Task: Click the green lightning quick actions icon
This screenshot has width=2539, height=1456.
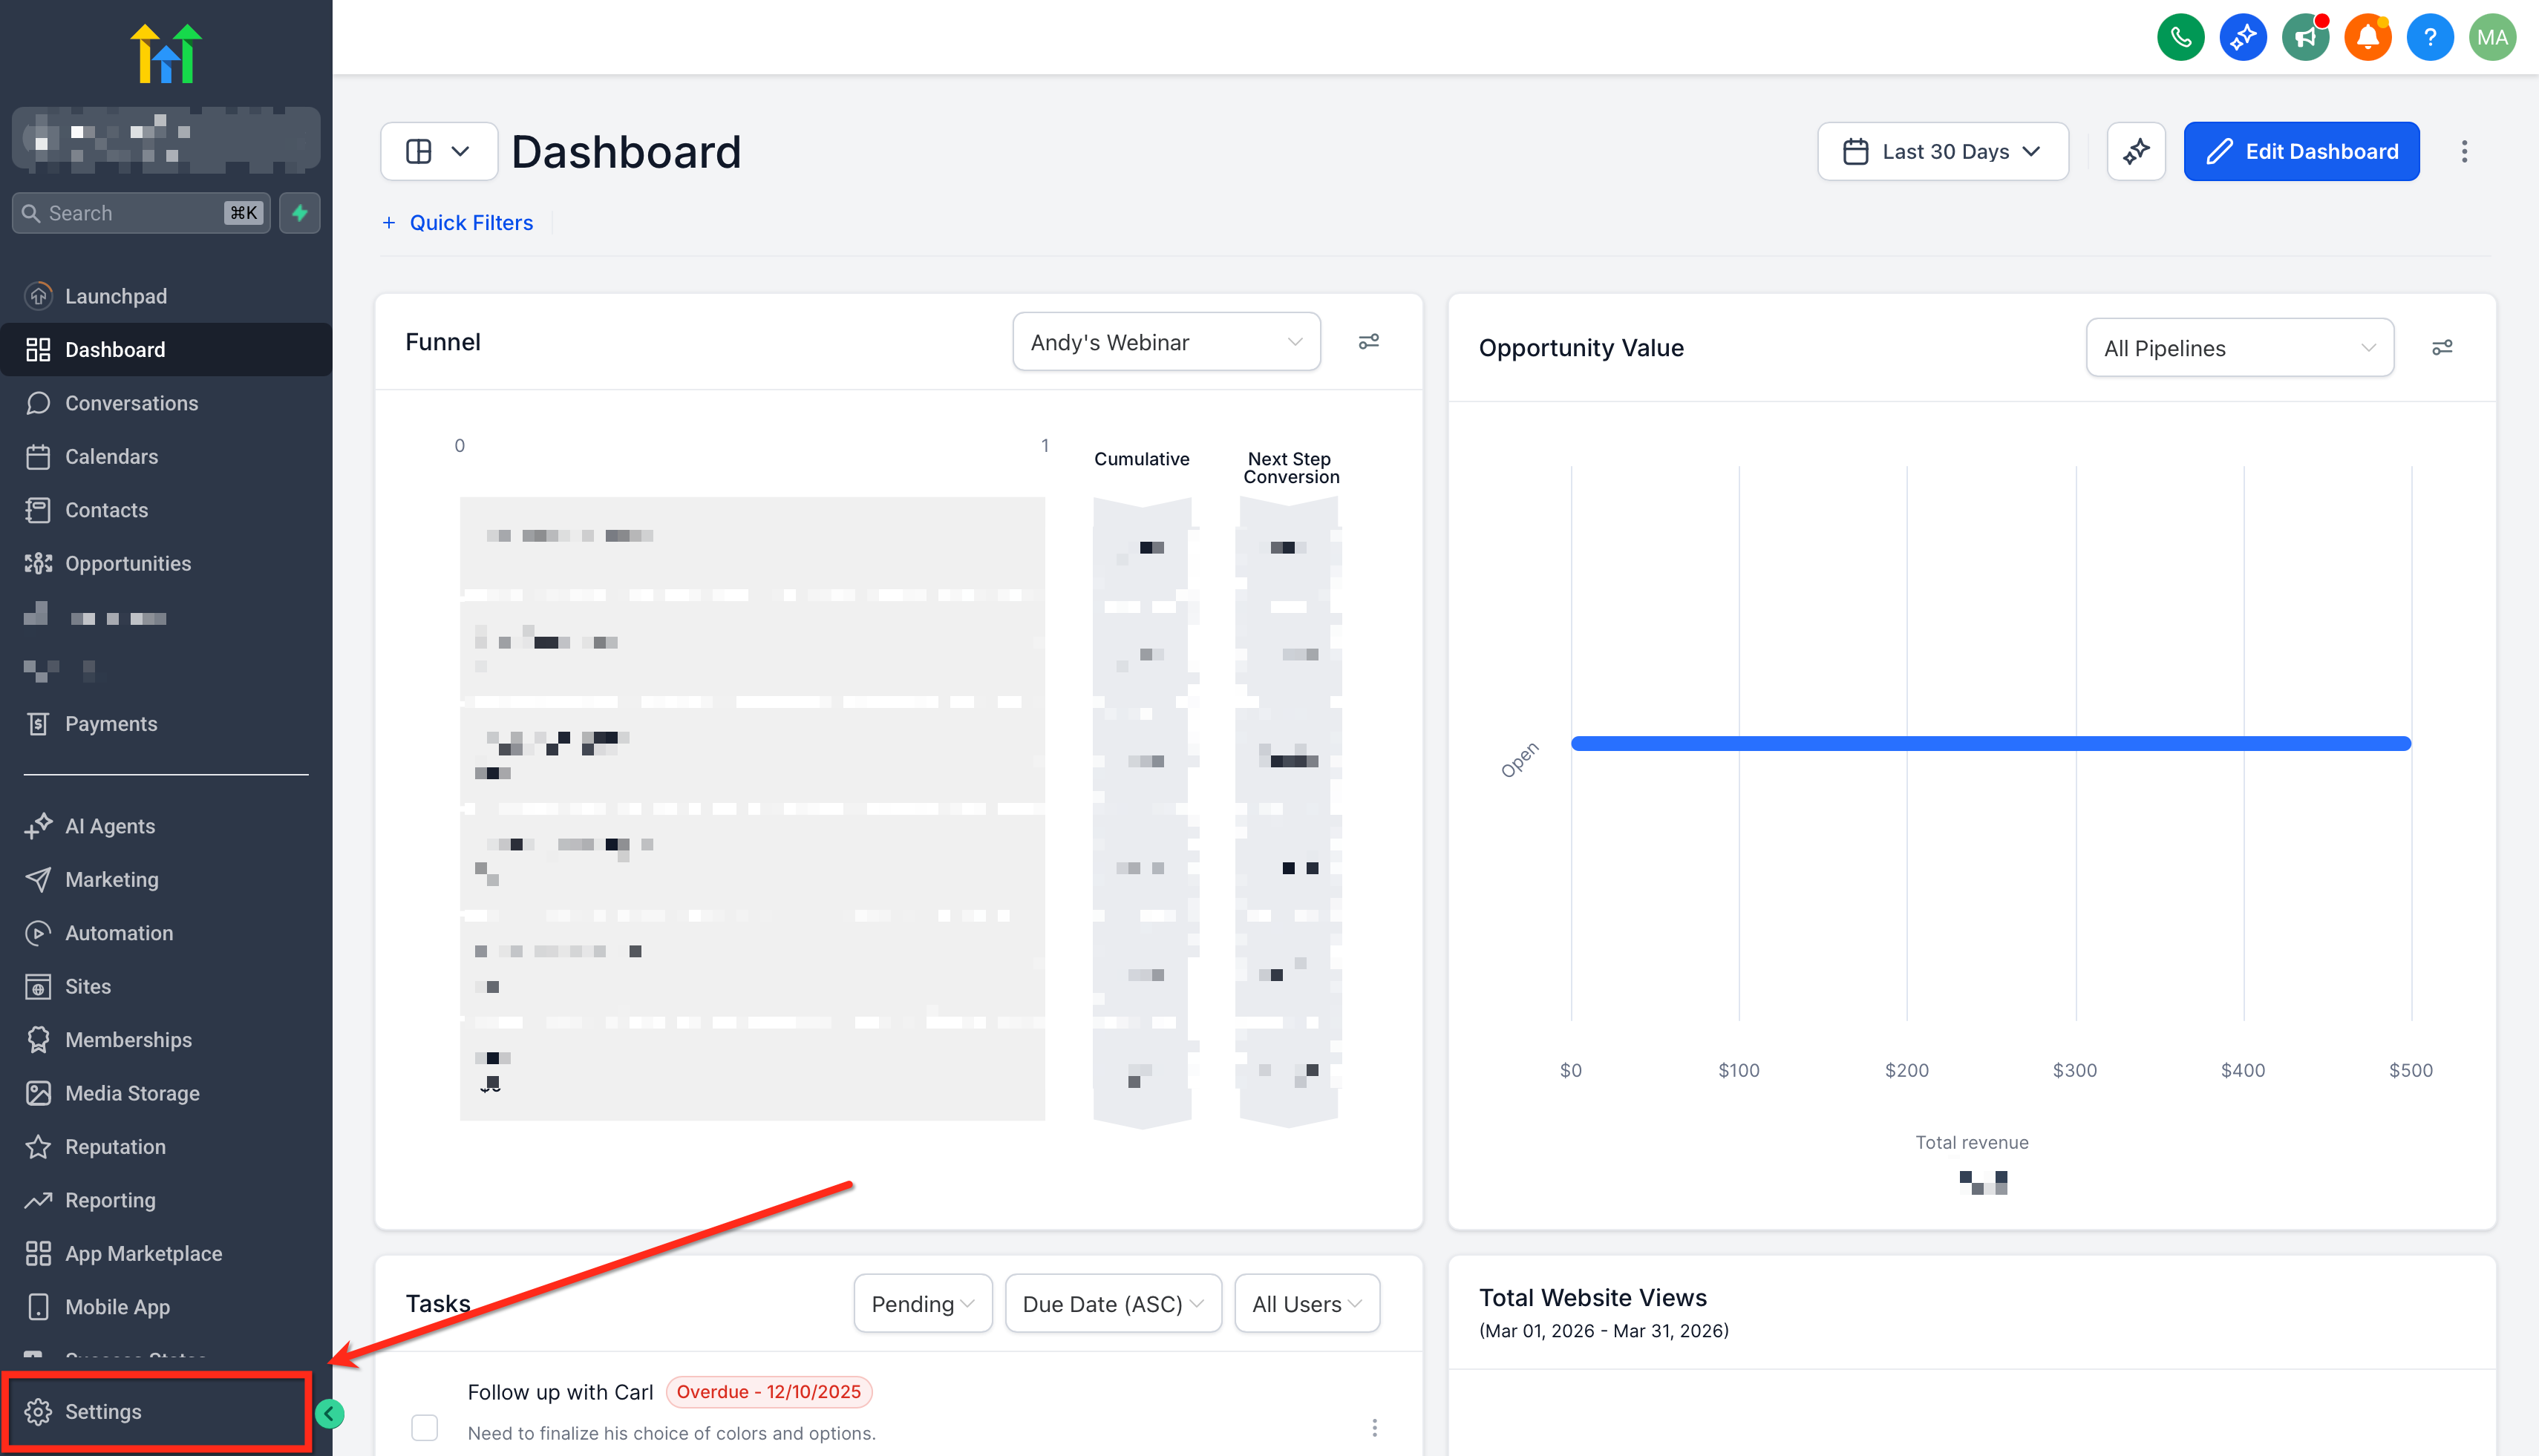Action: click(299, 213)
